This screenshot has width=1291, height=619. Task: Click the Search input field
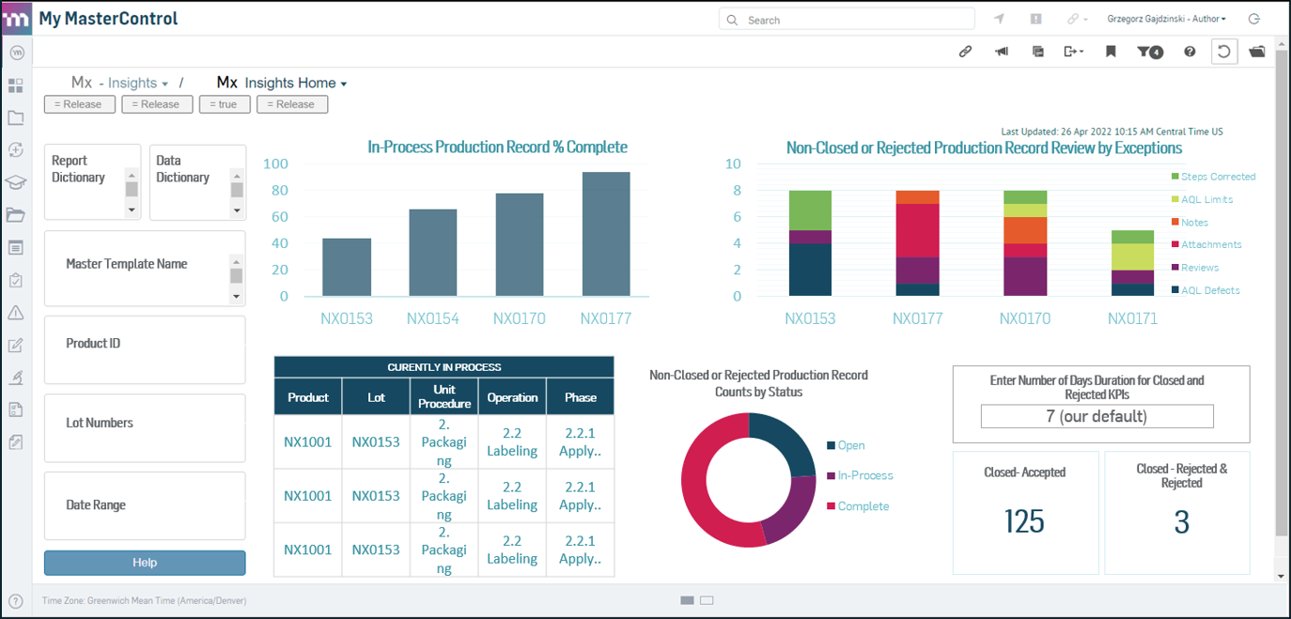pyautogui.click(x=847, y=20)
